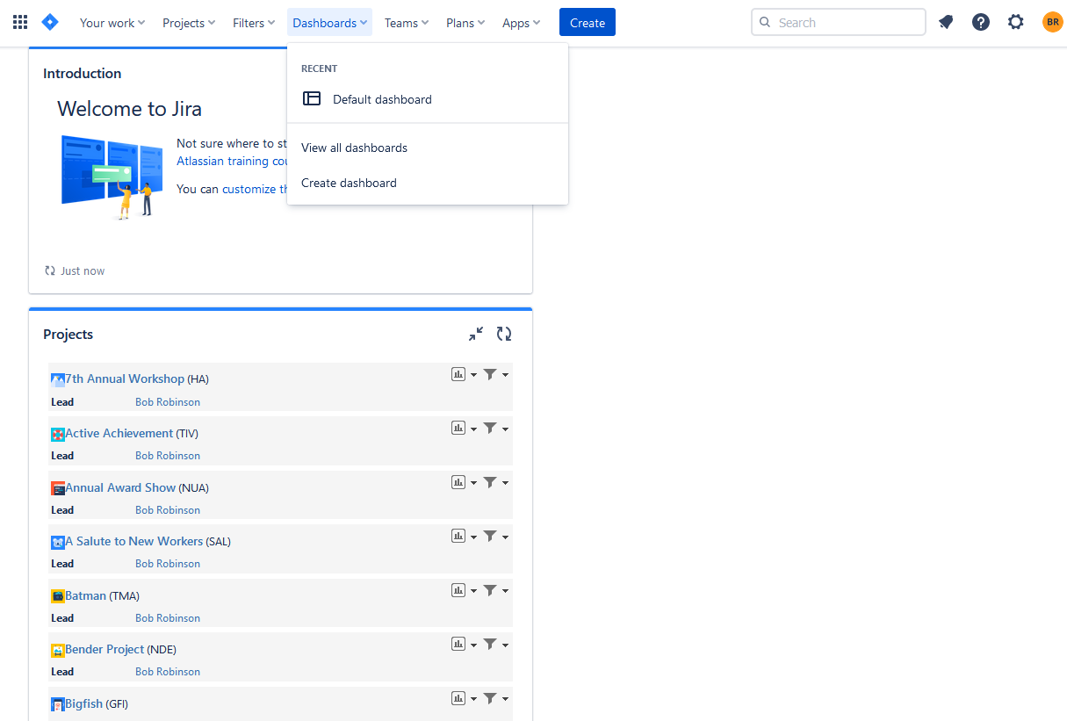
Task: Open the BR user avatar
Action: click(1052, 23)
